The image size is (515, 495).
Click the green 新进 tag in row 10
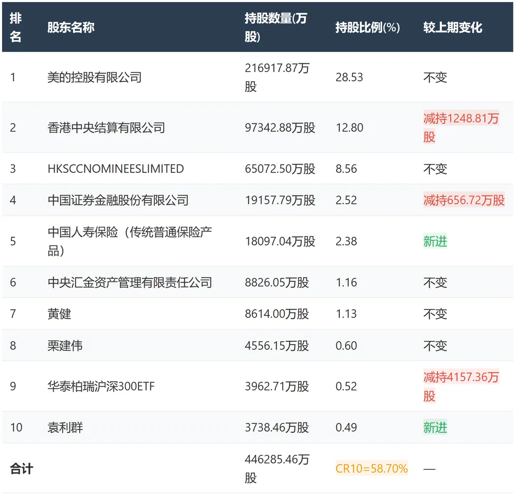pos(435,428)
